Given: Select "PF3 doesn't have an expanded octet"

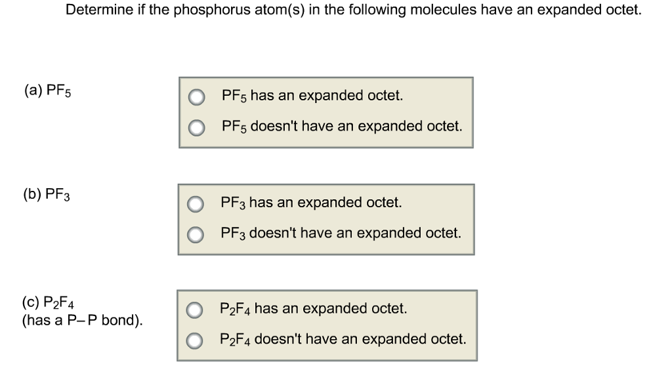Looking at the screenshot, I should (195, 234).
